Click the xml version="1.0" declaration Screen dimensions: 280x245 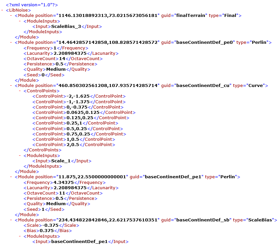(x=32, y=5)
